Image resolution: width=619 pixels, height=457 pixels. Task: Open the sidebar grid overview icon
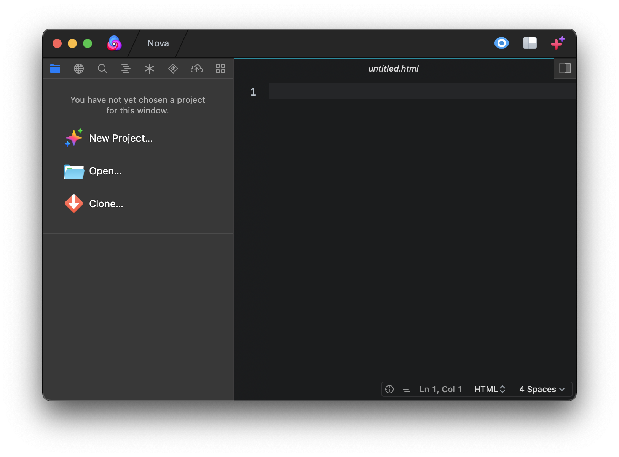[220, 69]
